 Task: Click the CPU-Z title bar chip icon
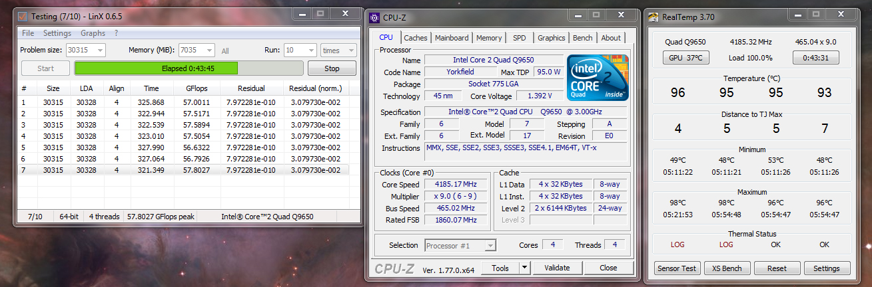375,18
